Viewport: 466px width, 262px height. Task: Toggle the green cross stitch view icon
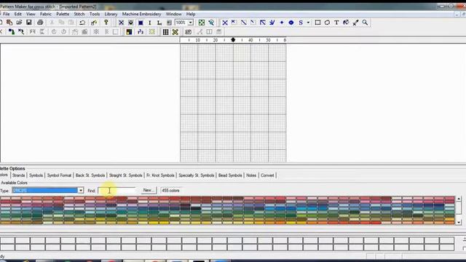pyautogui.click(x=175, y=32)
